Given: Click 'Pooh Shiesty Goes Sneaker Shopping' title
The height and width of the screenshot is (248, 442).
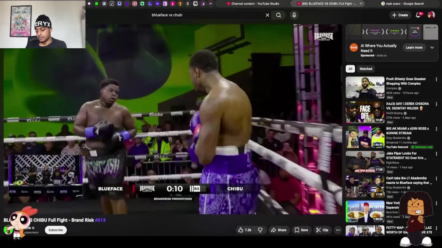Looking at the screenshot, I should tap(406, 81).
